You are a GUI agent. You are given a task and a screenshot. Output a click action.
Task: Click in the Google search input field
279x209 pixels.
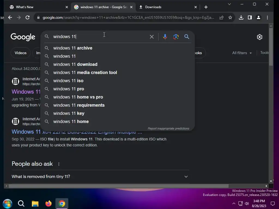coord(100,37)
